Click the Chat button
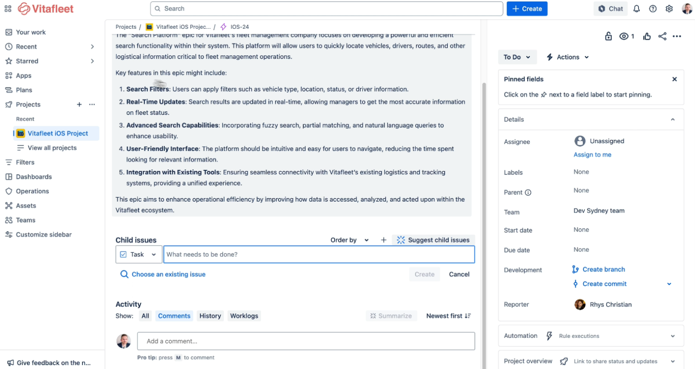695x369 pixels. tap(610, 8)
